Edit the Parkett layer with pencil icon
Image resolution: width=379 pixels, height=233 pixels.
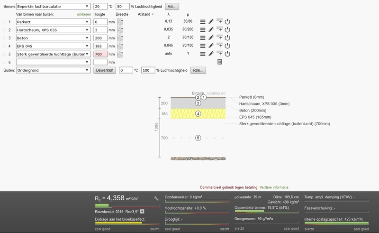(x=211, y=22)
